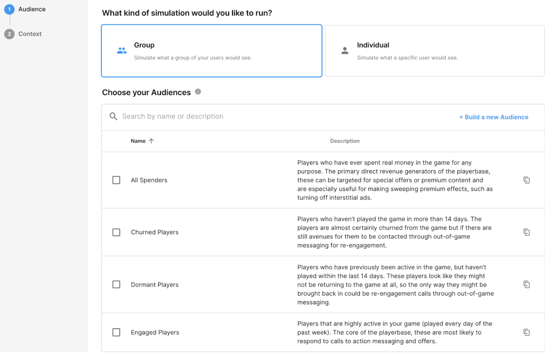545x353 pixels.
Task: Click the copy icon for All Spenders
Action: coord(526,180)
